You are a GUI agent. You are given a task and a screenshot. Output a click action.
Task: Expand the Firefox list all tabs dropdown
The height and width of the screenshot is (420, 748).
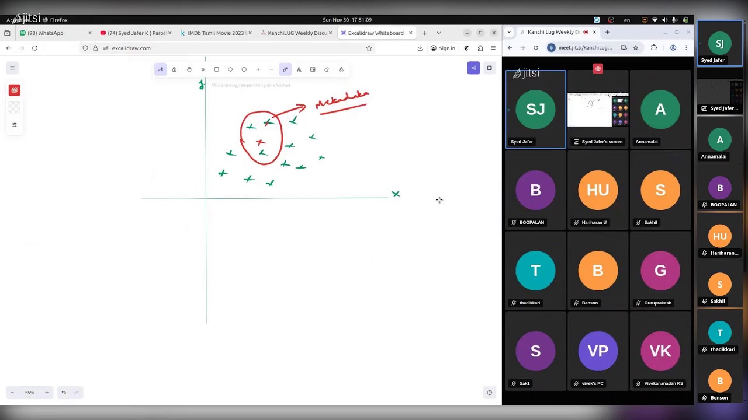[x=439, y=33]
